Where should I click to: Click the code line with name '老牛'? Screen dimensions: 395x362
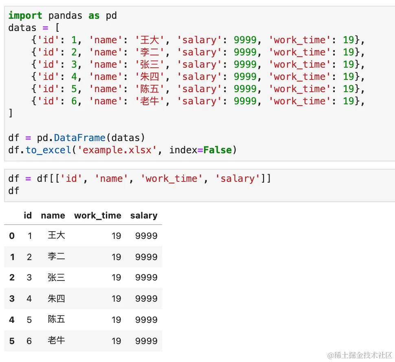198,101
